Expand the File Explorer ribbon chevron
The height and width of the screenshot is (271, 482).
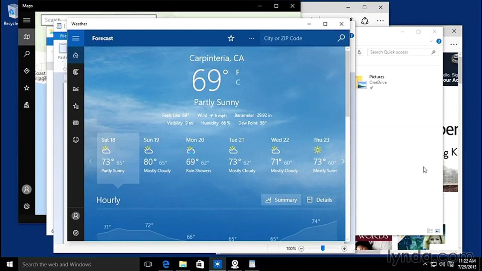(431, 41)
